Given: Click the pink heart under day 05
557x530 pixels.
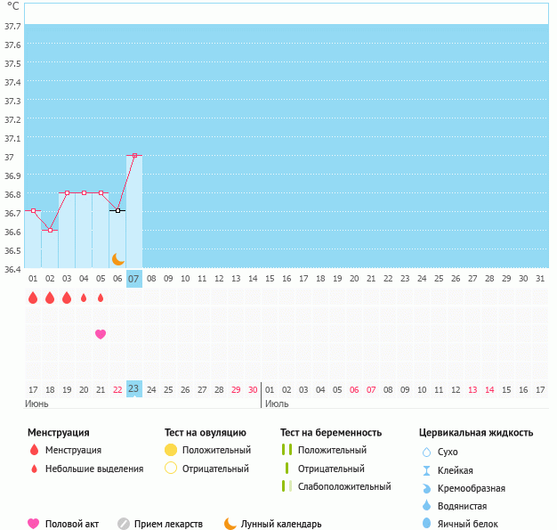Looking at the screenshot, I should 101,334.
